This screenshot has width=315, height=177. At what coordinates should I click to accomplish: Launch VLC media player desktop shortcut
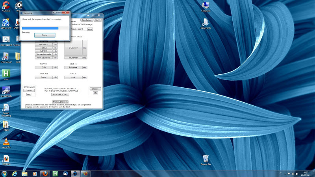coord(6,142)
